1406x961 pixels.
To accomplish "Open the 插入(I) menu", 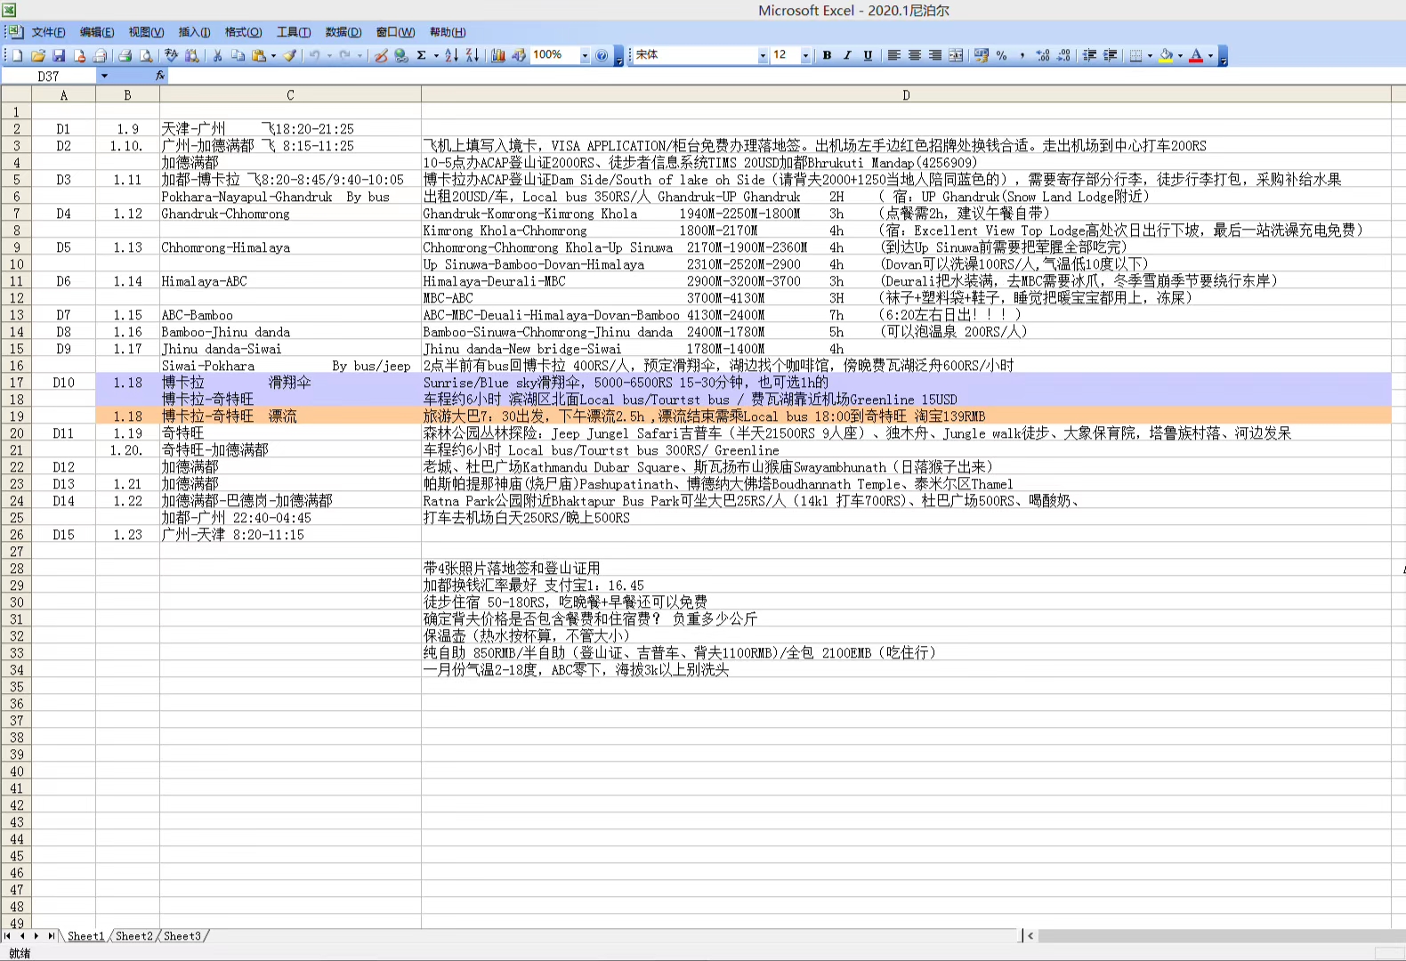I will (x=194, y=32).
